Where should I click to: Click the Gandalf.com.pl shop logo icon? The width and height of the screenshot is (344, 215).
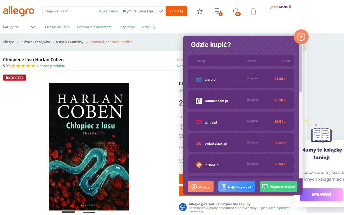tap(199, 101)
